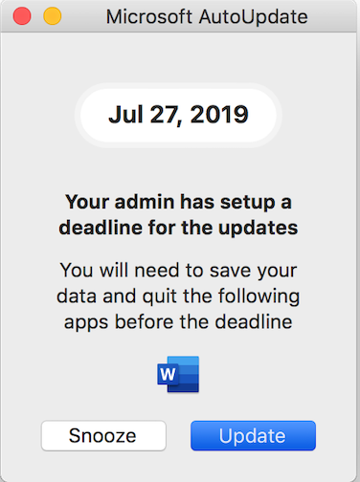
Task: Postpone the update using Snooze
Action: coord(103,435)
